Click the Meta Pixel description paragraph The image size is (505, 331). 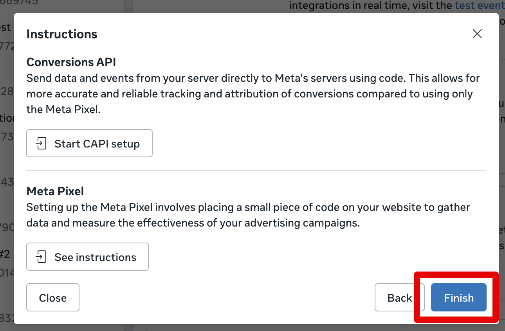click(x=248, y=215)
